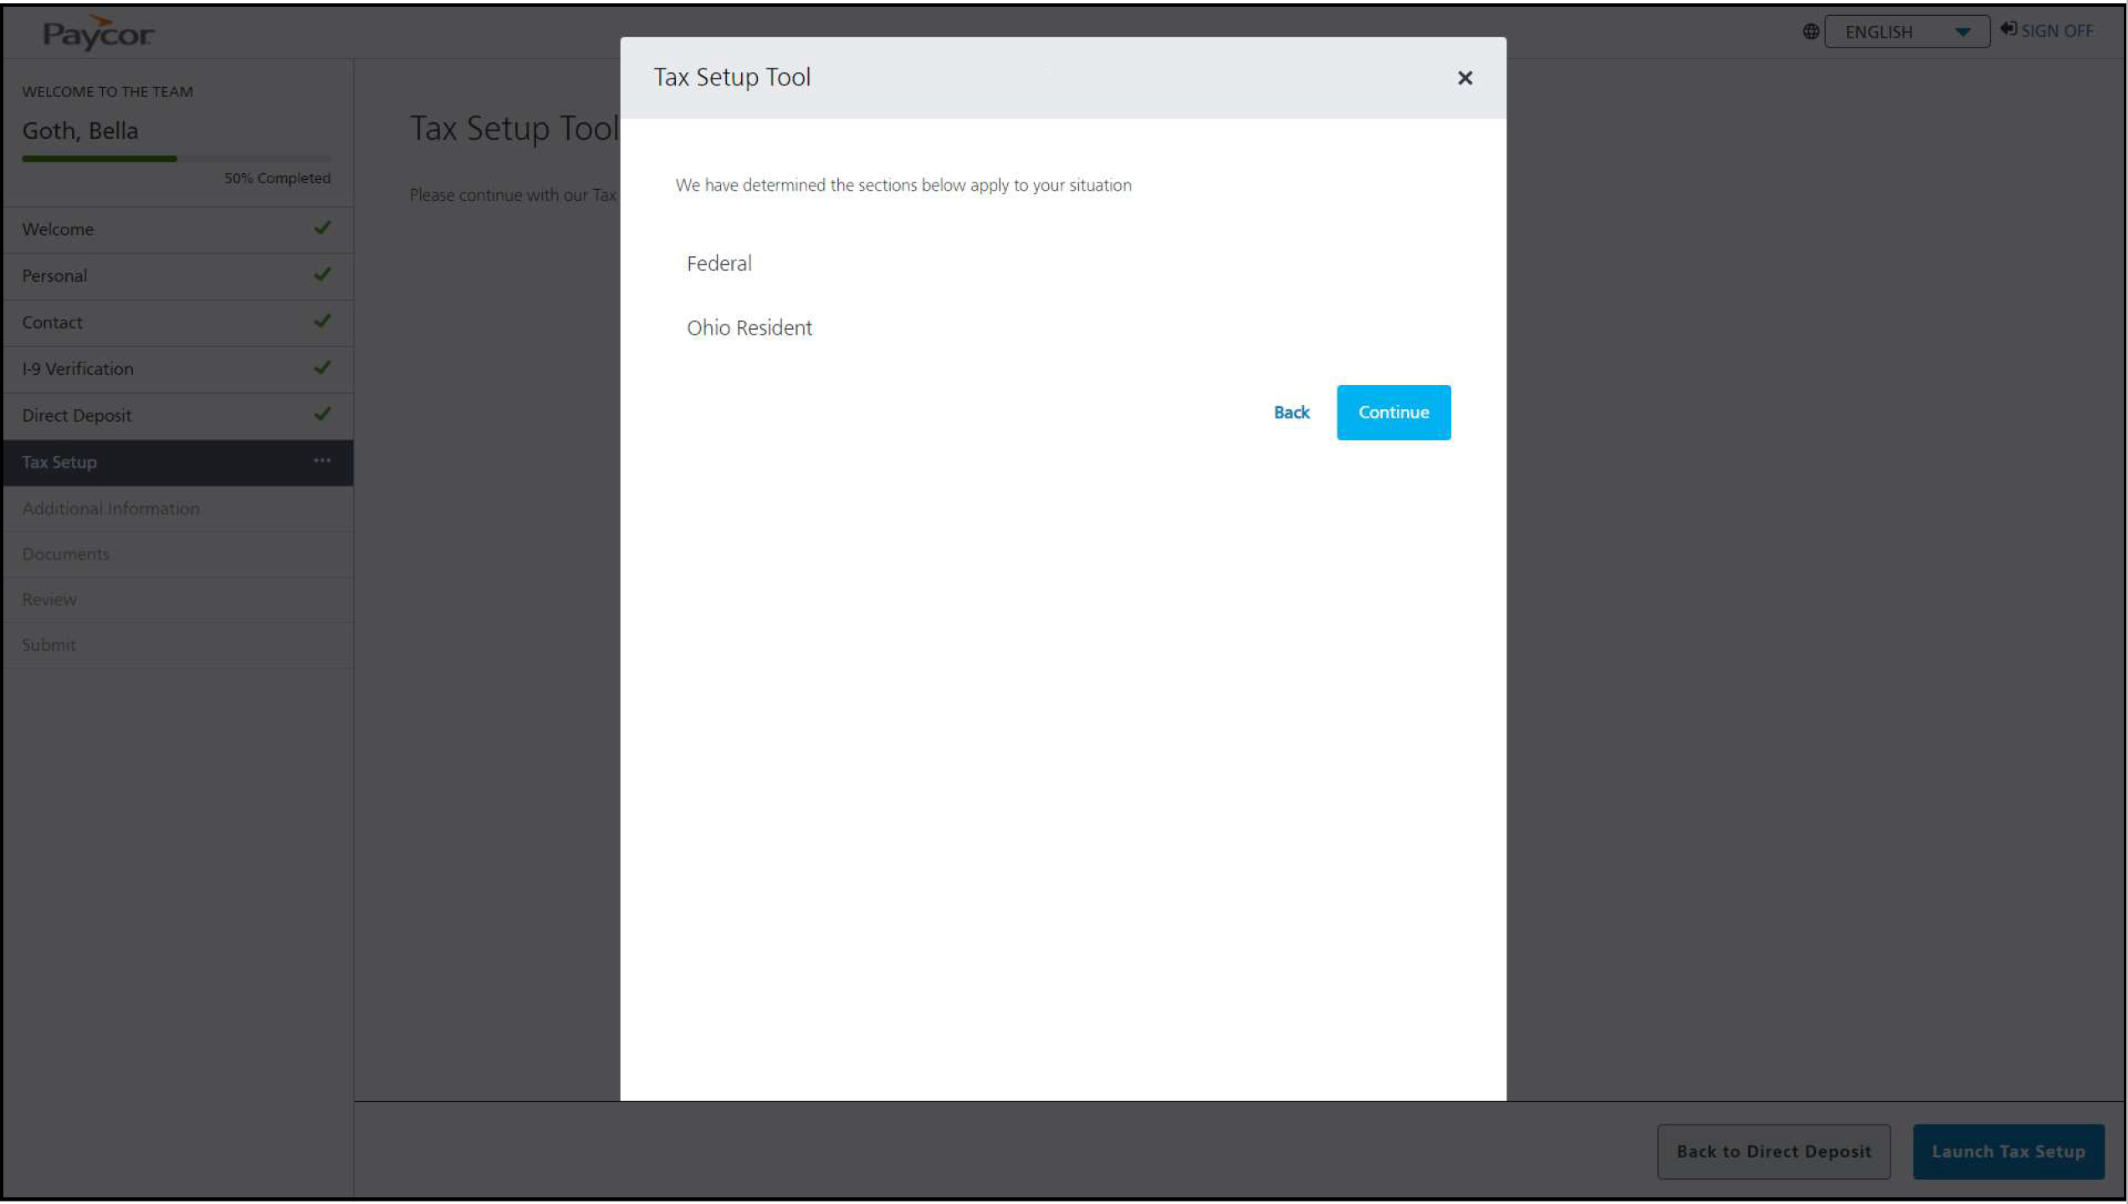2128x1204 pixels.
Task: Select the Ohio Resident section
Action: coord(749,328)
